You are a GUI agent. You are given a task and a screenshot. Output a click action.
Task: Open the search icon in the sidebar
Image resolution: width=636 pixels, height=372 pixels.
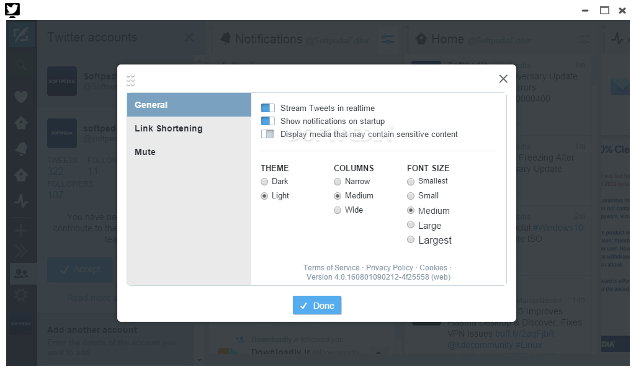(x=21, y=65)
